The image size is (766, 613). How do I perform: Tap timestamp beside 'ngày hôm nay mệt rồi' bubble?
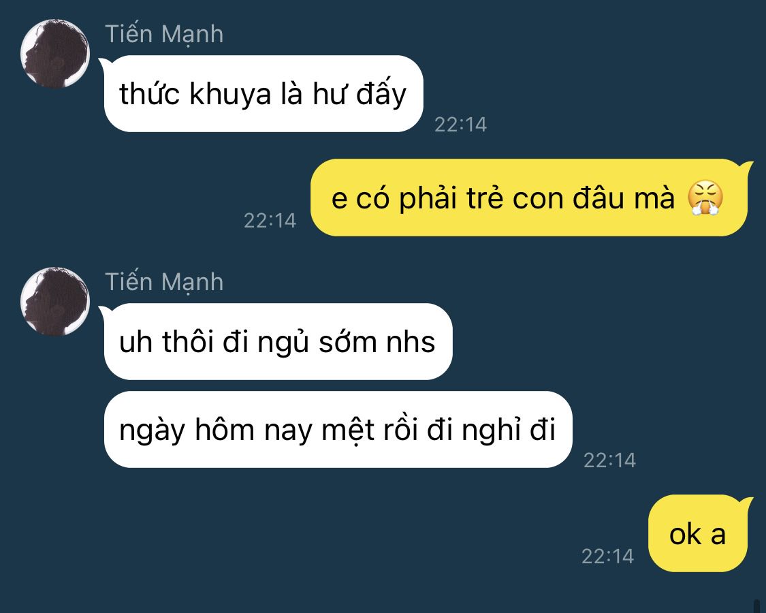[x=609, y=460]
